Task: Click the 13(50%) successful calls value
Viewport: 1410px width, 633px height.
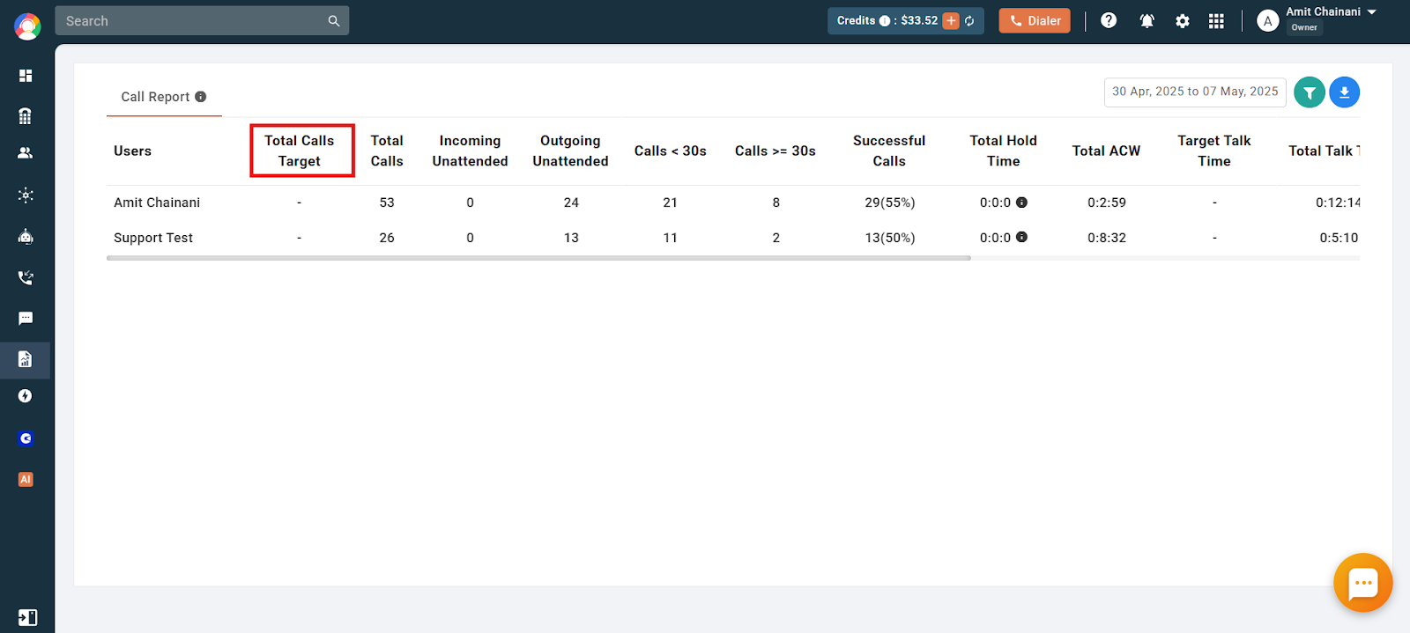Action: pyautogui.click(x=890, y=238)
